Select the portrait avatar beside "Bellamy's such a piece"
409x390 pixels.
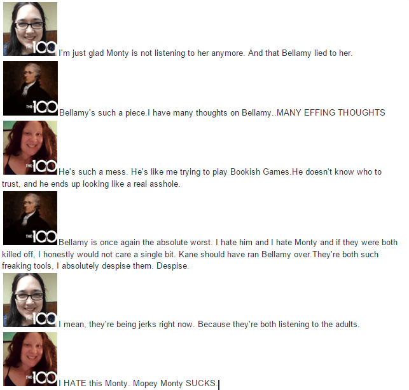pyautogui.click(x=31, y=88)
